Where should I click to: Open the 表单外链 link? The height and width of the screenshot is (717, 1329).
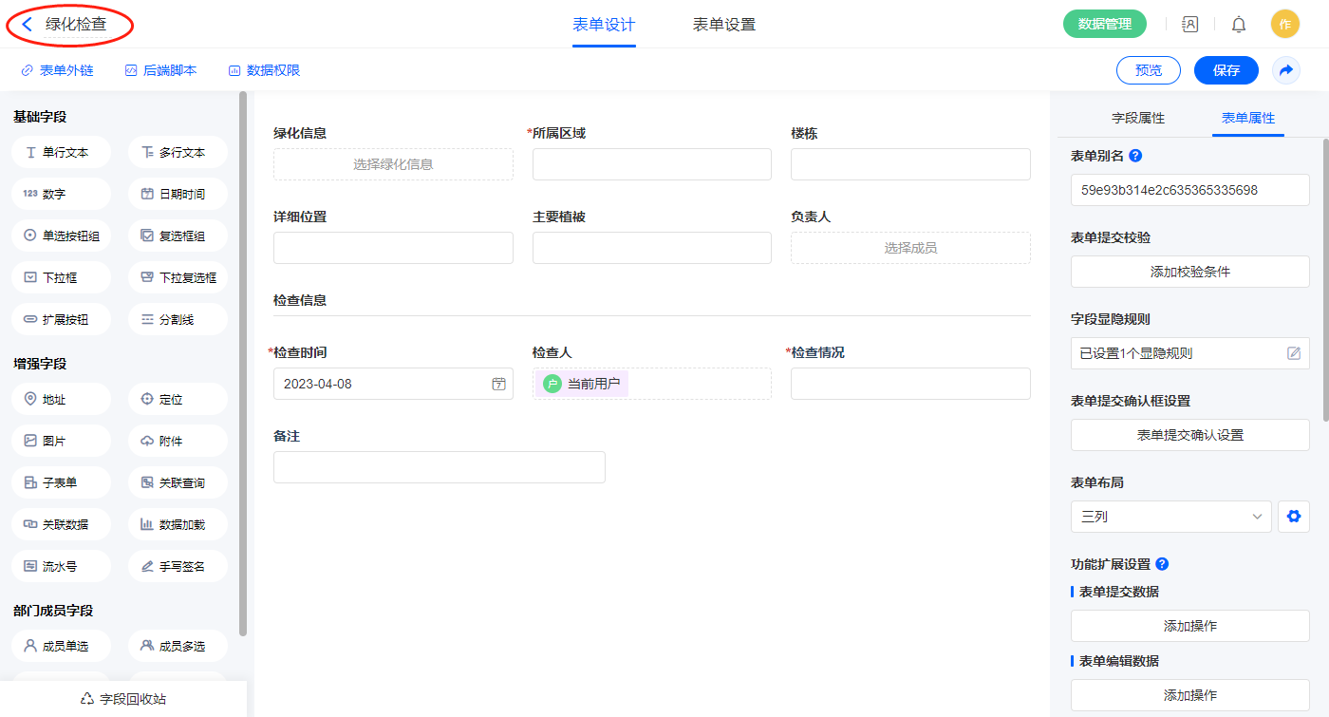pyautogui.click(x=57, y=70)
